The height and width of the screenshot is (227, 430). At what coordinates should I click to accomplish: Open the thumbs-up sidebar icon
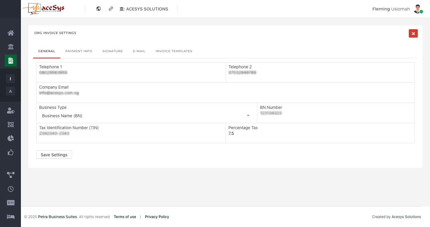tap(11, 152)
